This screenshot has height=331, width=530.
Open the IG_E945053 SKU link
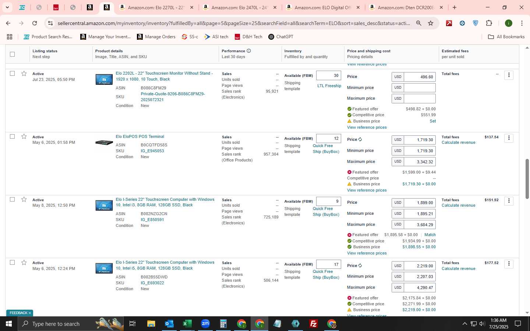click(152, 151)
